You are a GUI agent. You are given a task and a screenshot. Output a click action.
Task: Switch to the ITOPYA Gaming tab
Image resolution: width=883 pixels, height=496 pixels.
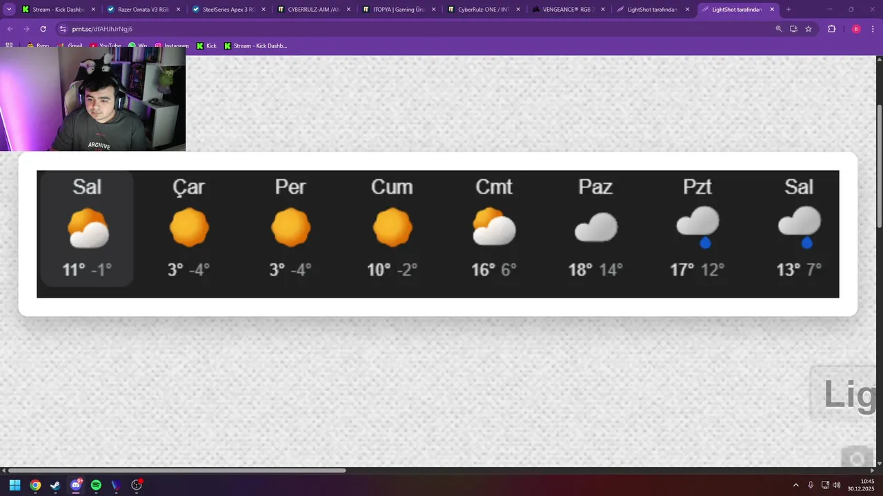[399, 10]
